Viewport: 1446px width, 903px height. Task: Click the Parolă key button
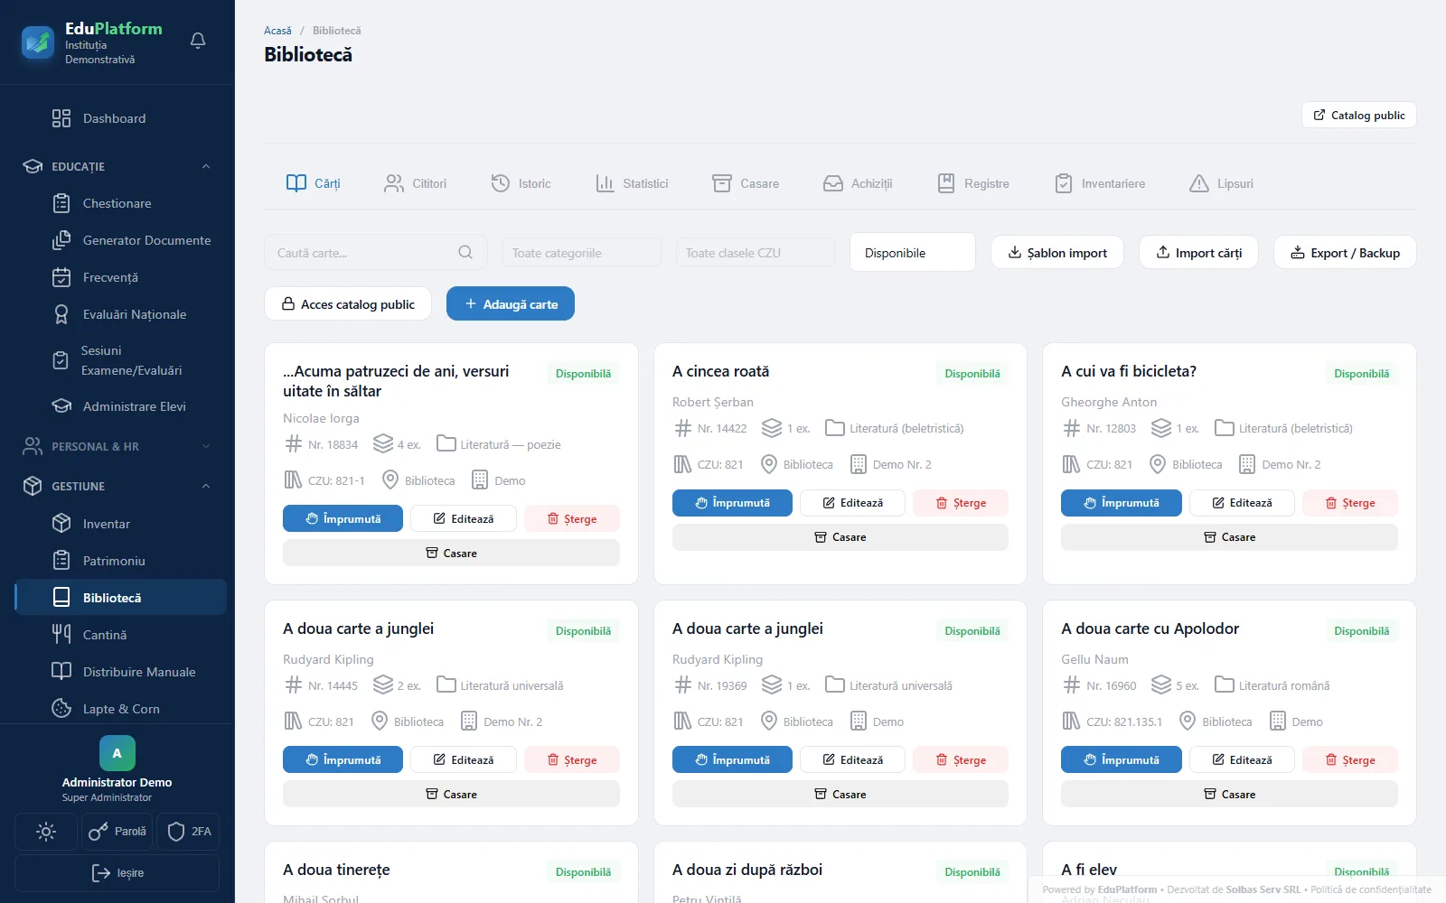117,832
